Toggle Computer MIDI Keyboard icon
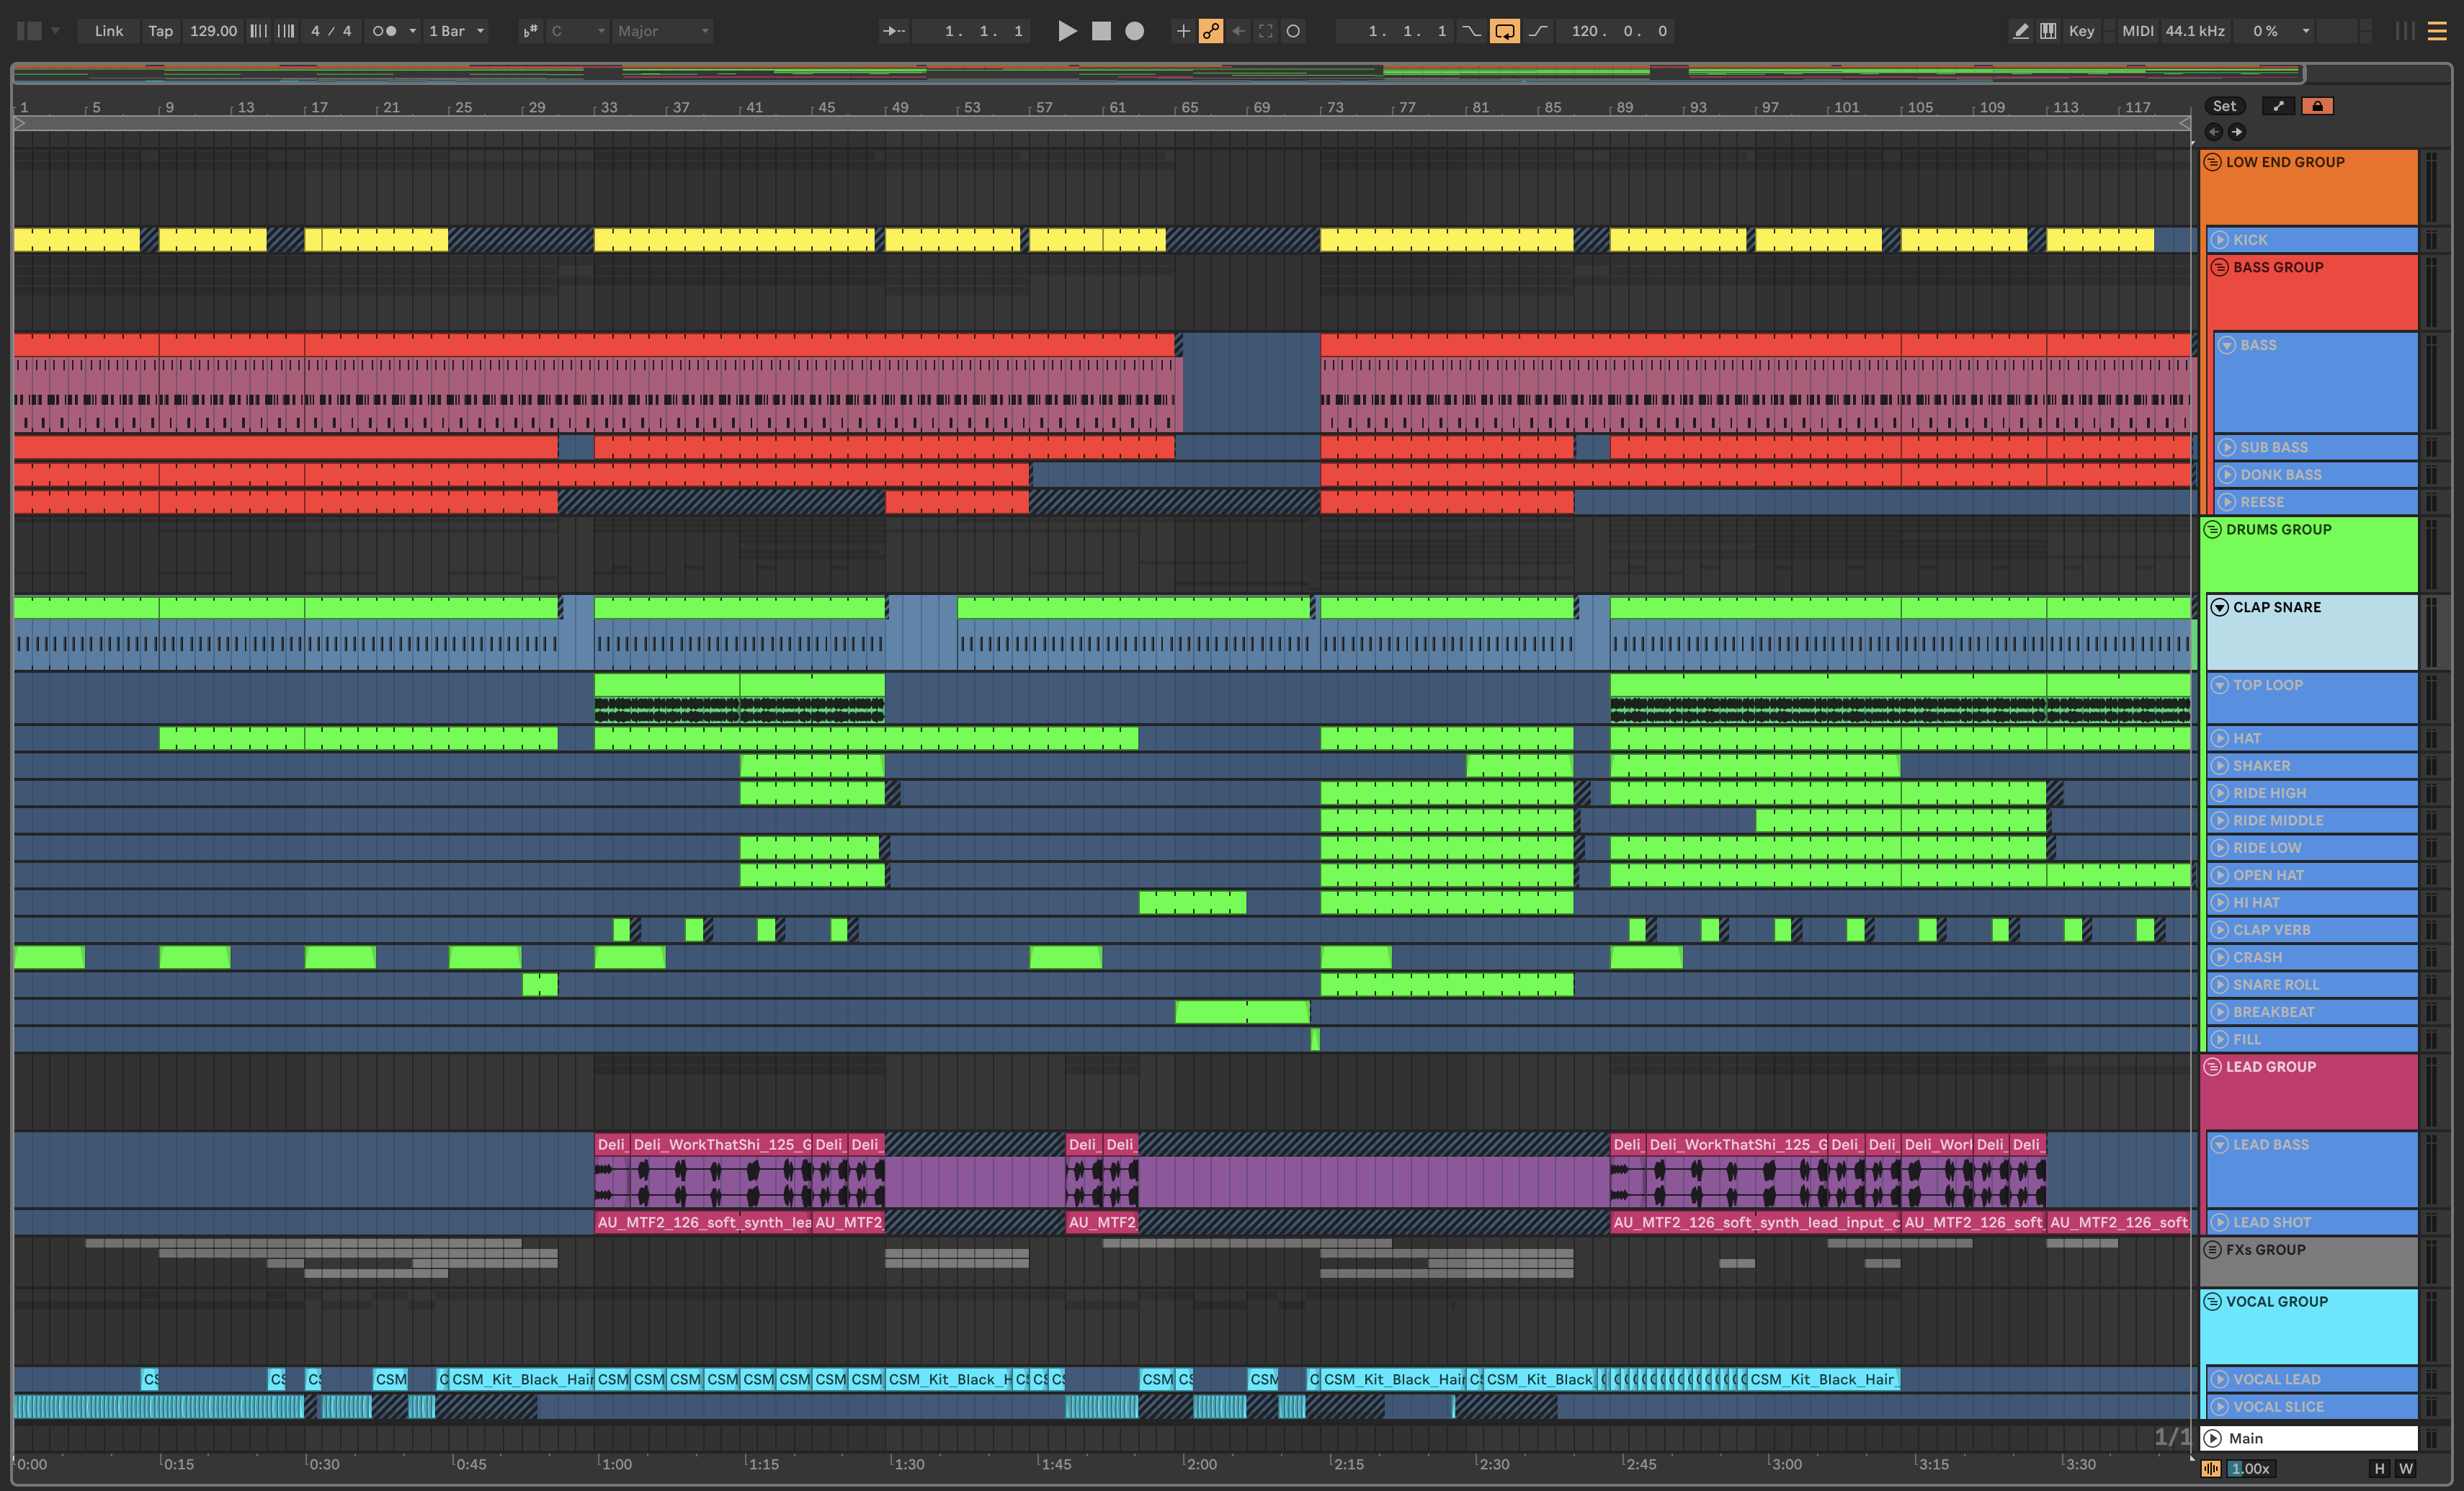This screenshot has height=1491, width=2464. (x=2048, y=31)
